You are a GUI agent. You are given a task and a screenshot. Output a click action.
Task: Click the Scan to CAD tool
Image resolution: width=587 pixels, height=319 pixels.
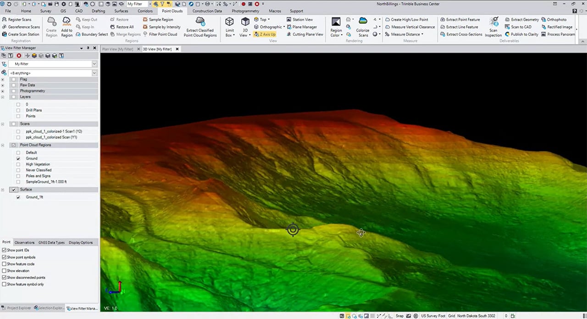click(518, 27)
